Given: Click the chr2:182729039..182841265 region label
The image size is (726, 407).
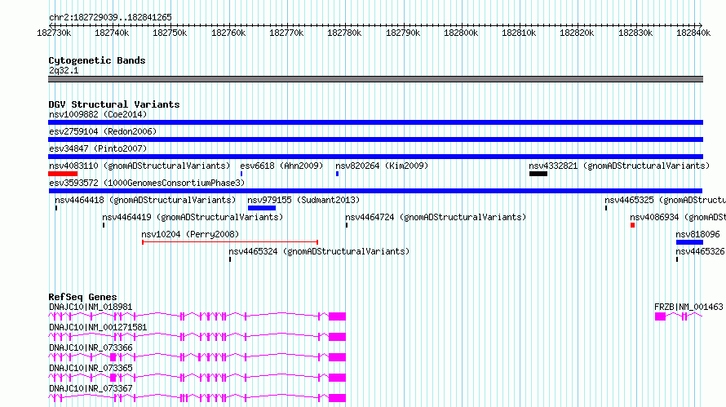Looking at the screenshot, I should click(110, 18).
